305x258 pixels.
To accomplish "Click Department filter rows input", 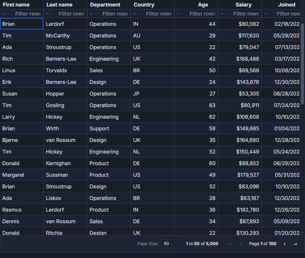I will click(115, 14).
